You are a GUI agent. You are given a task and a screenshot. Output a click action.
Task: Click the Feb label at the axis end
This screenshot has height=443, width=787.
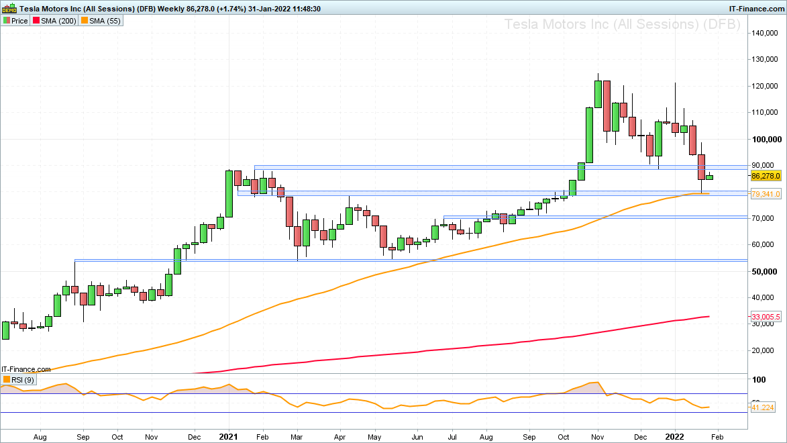coord(718,437)
